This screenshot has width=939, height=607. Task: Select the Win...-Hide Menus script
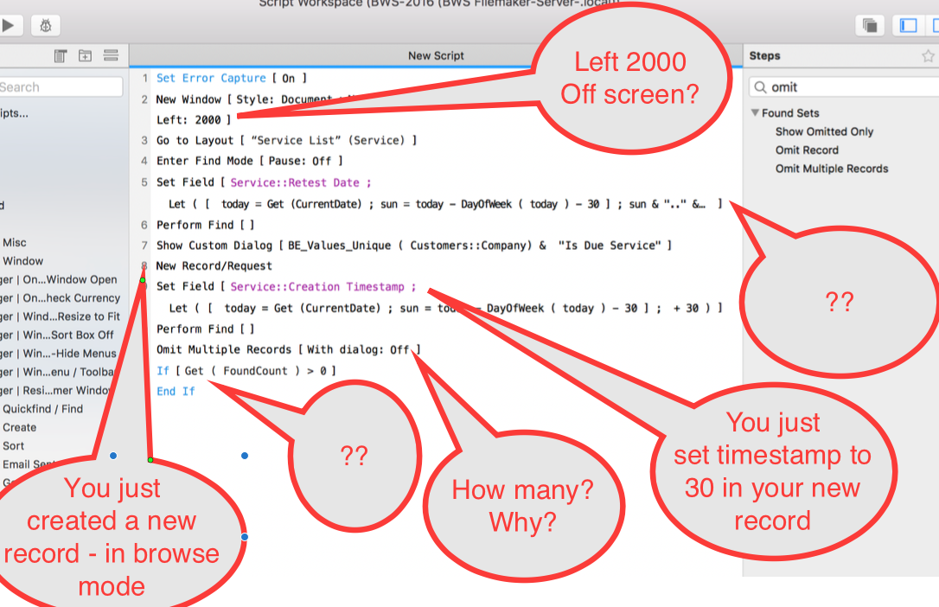[x=58, y=354]
